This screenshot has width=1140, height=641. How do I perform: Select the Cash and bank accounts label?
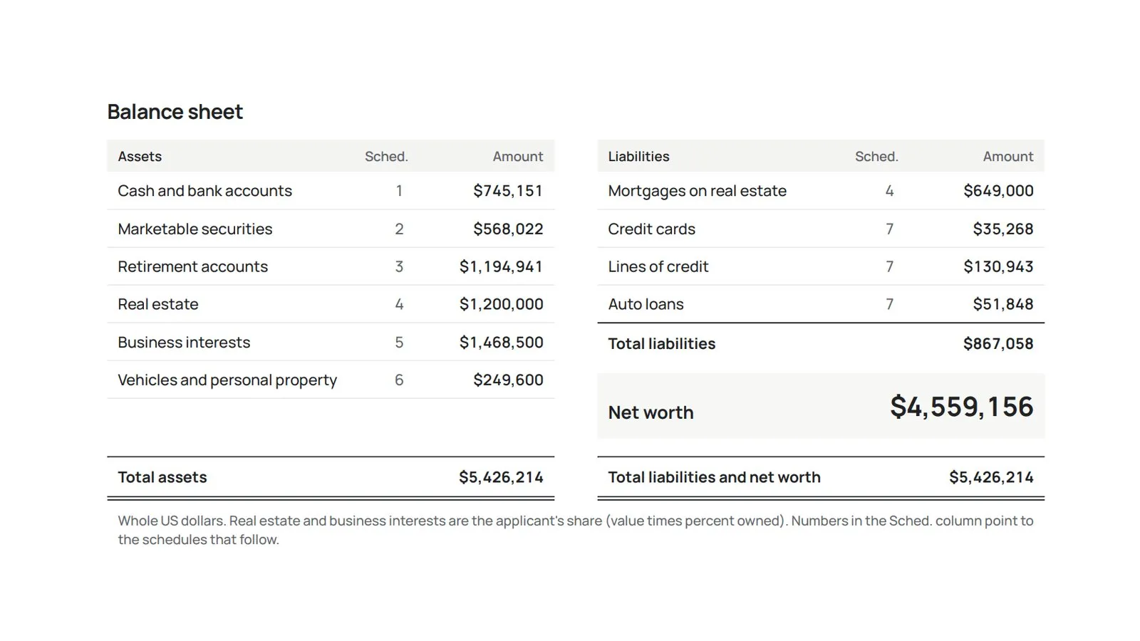coord(204,191)
